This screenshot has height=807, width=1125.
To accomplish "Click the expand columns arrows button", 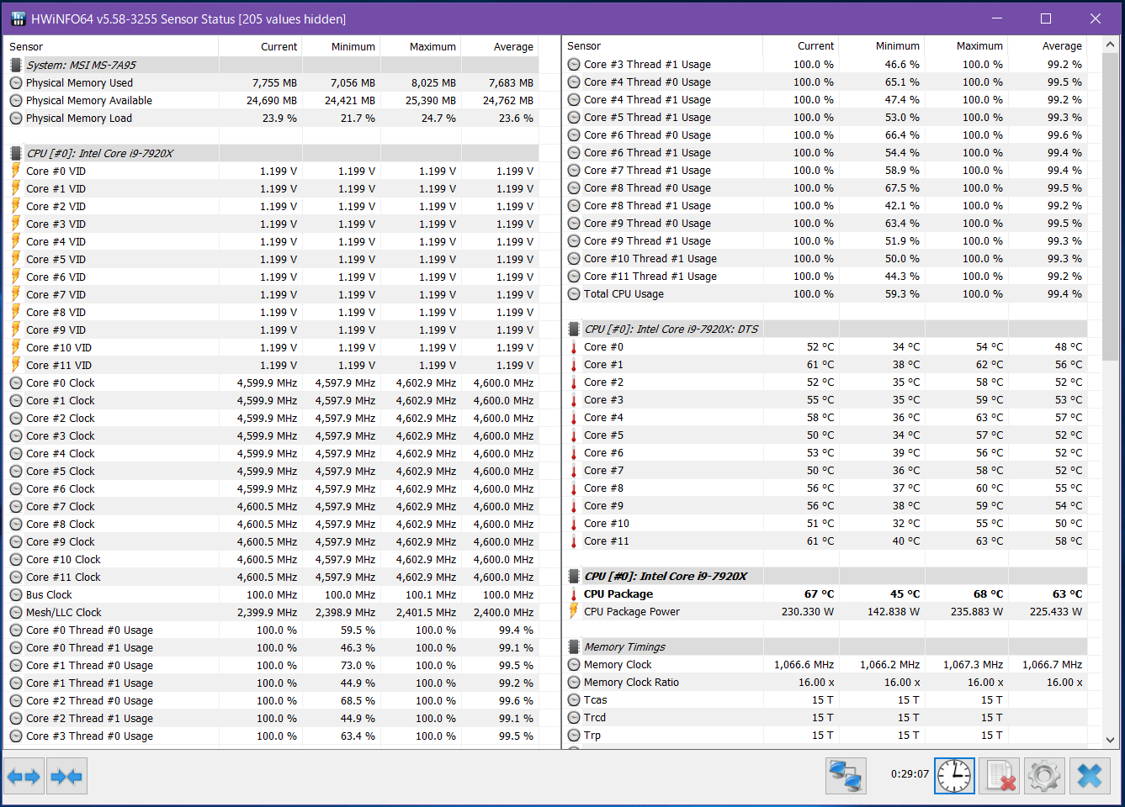I will tap(24, 776).
